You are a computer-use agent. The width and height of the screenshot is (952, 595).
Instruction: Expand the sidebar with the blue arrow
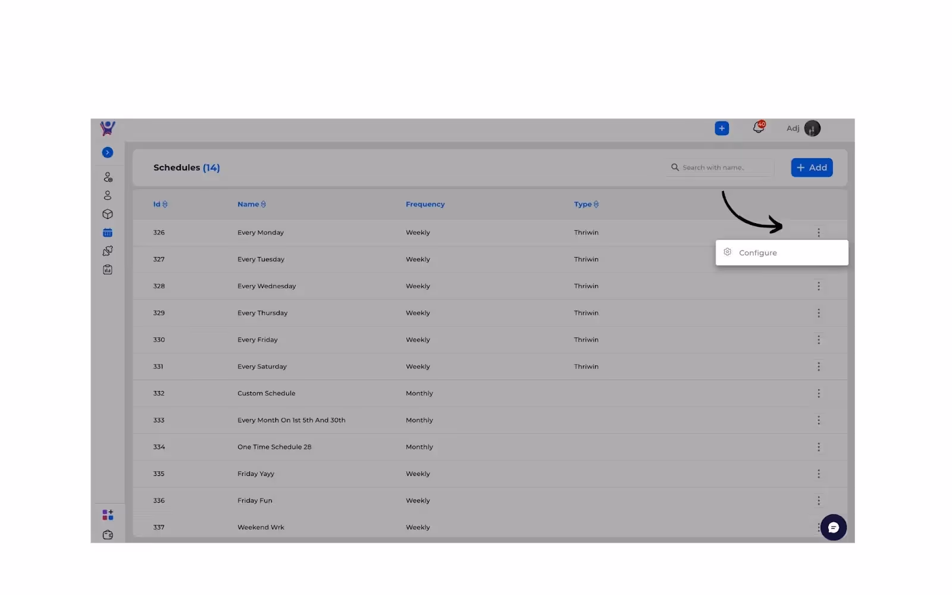pos(108,152)
